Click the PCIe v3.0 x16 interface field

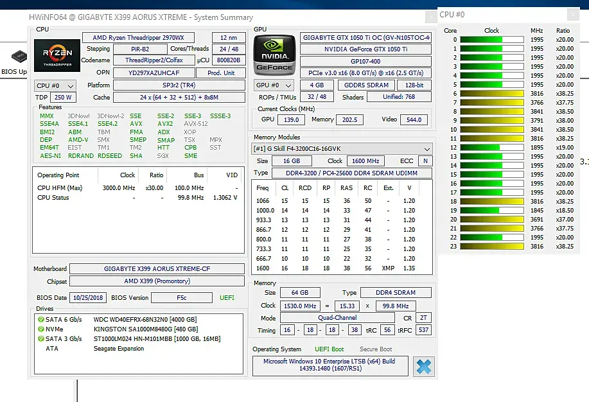pyautogui.click(x=365, y=73)
